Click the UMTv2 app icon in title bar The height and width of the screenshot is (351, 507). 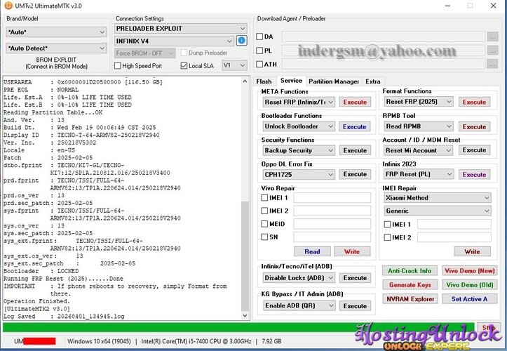point(6,5)
